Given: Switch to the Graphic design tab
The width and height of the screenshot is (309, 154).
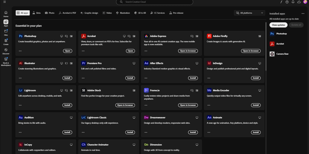Looking at the screenshot, I should (89, 13).
